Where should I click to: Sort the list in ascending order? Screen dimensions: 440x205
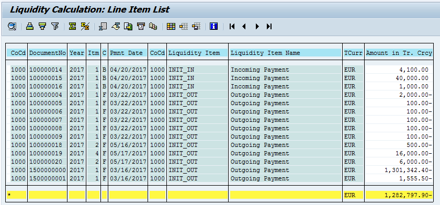click(x=30, y=27)
